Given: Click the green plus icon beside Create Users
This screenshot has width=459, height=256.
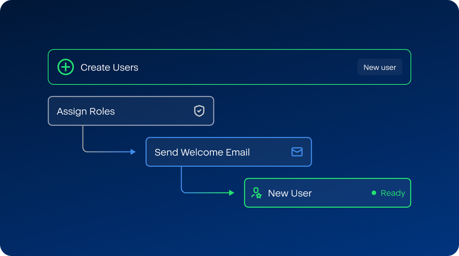Looking at the screenshot, I should click(66, 67).
